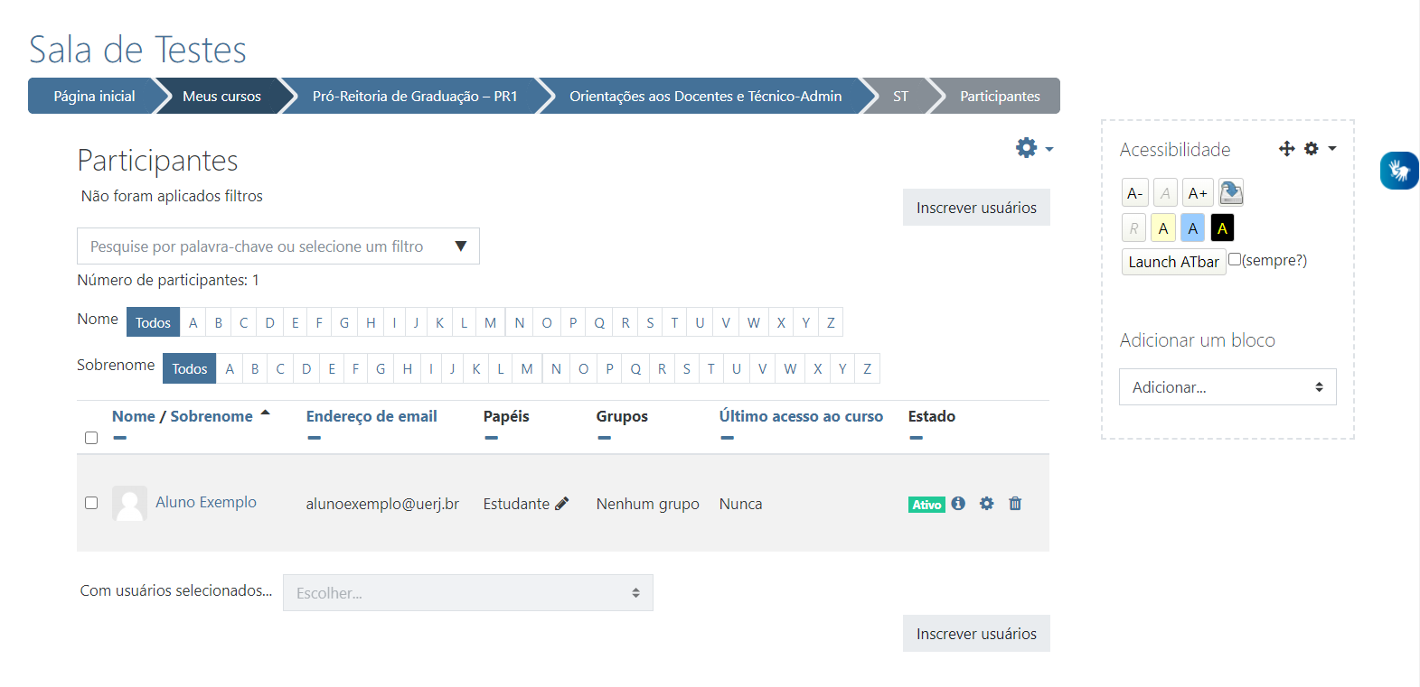Filter Nome by letter Z
This screenshot has height=687, width=1420.
coord(831,322)
